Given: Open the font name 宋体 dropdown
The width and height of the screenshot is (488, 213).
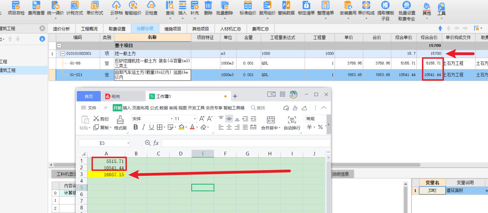Looking at the screenshot, I should point(172,119).
